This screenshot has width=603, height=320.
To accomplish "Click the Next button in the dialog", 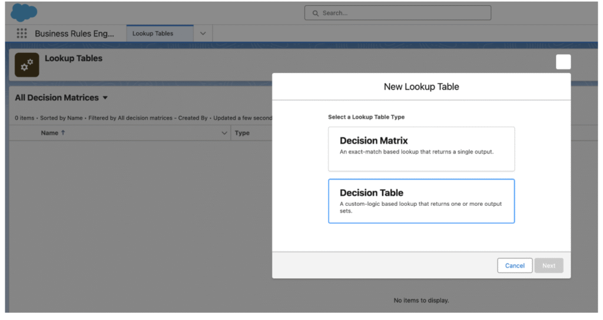I will 549,265.
